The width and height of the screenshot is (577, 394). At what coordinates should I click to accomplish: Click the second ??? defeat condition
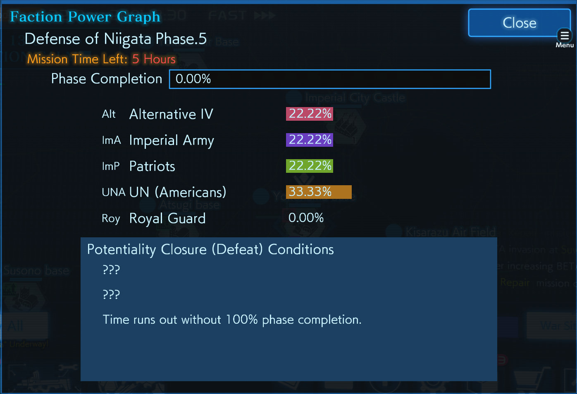tap(111, 295)
